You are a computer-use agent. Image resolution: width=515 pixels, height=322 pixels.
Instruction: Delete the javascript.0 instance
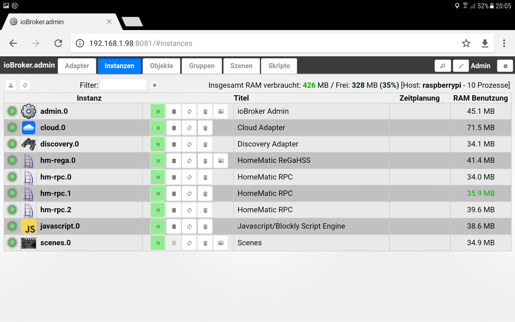click(205, 226)
